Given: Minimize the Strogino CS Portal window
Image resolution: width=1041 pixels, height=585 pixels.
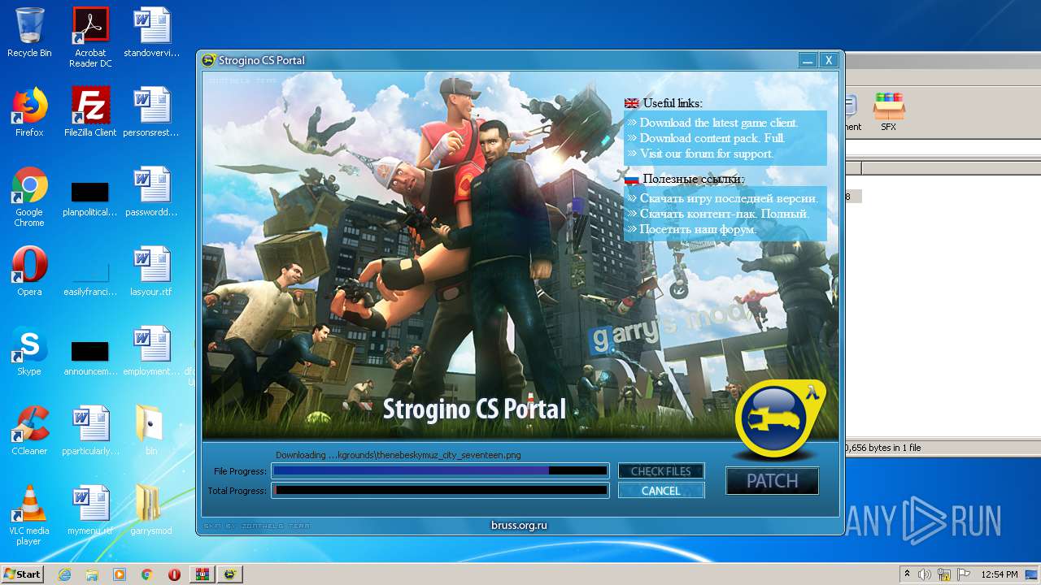Looking at the screenshot, I should pyautogui.click(x=808, y=60).
